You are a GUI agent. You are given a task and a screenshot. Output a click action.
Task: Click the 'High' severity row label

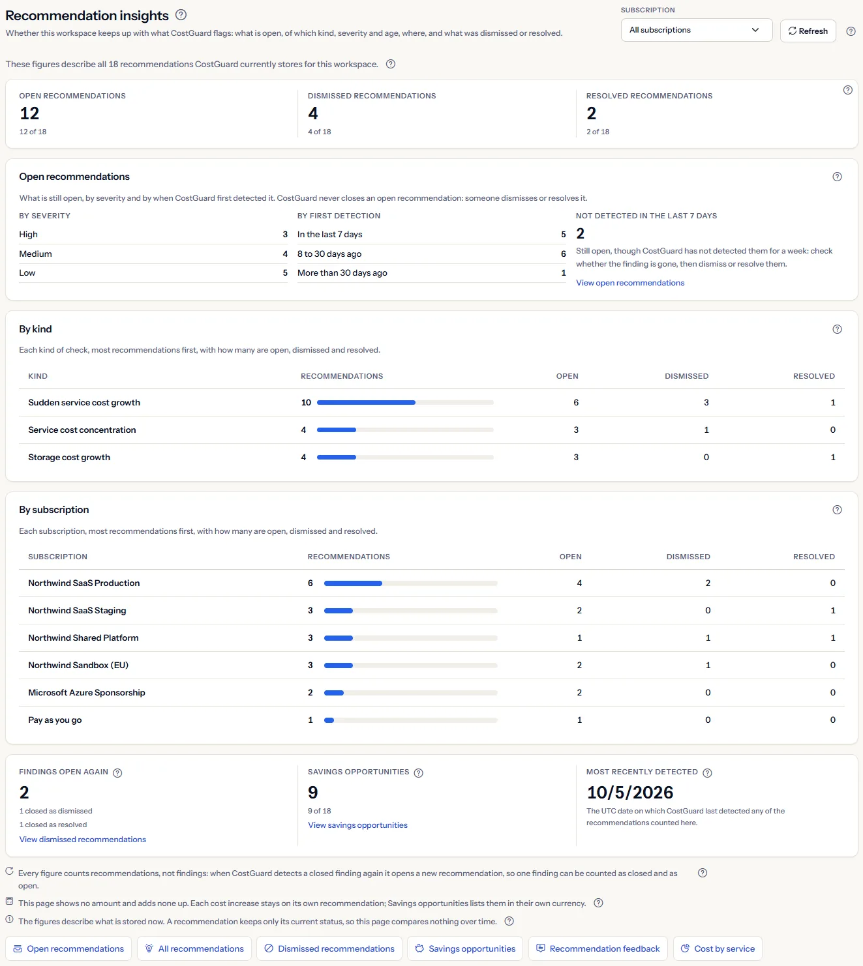(x=29, y=235)
